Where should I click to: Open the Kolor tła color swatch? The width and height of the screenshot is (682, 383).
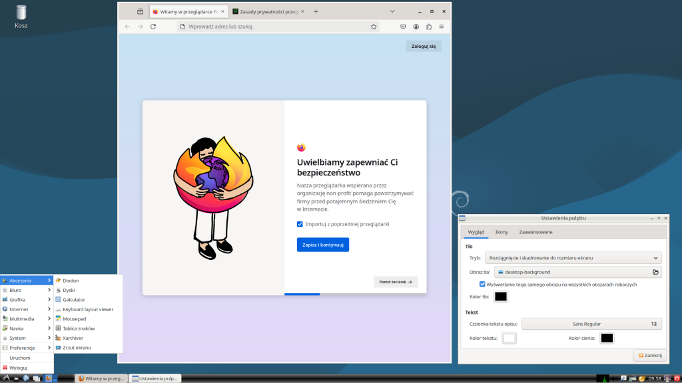coord(501,297)
